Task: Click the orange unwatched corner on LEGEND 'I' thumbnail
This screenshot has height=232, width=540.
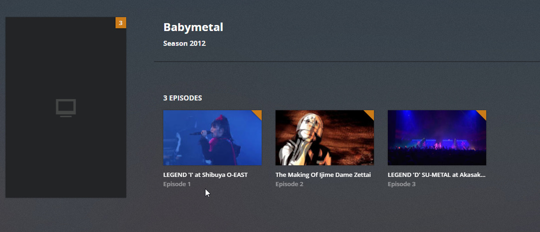Action: (x=258, y=114)
